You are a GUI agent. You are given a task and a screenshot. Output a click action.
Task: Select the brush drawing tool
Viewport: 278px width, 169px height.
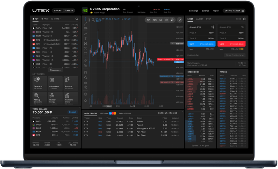[x=85, y=34]
